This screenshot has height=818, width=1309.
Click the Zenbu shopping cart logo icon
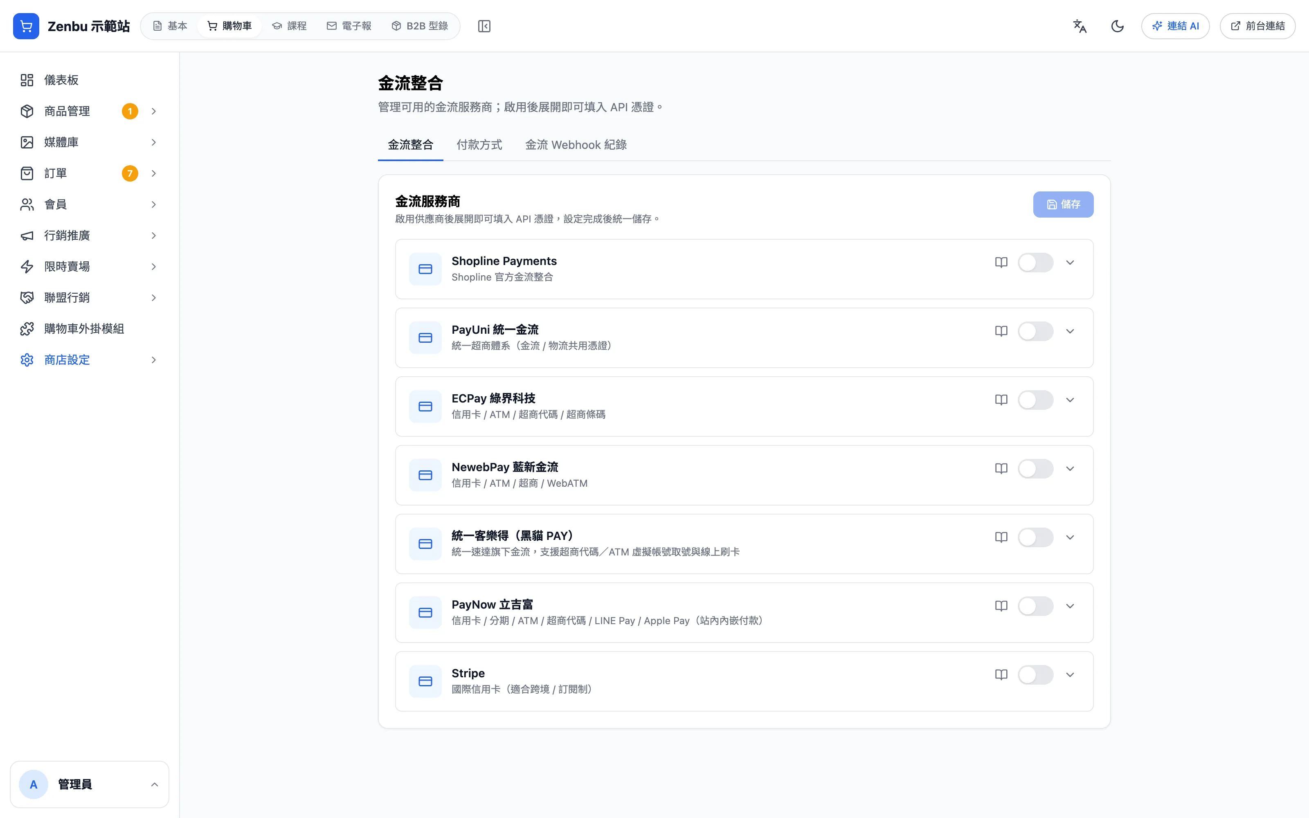26,26
